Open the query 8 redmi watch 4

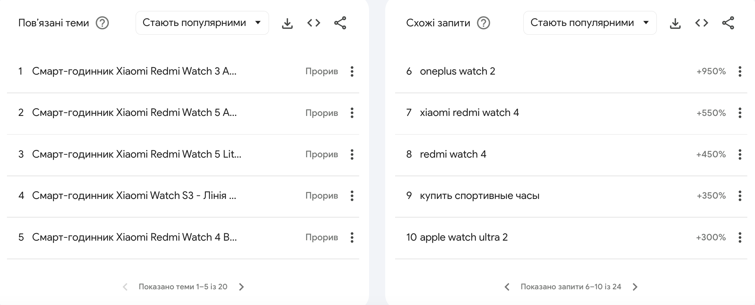(453, 154)
